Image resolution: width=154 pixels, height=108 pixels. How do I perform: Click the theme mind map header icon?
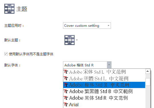tap(9, 9)
